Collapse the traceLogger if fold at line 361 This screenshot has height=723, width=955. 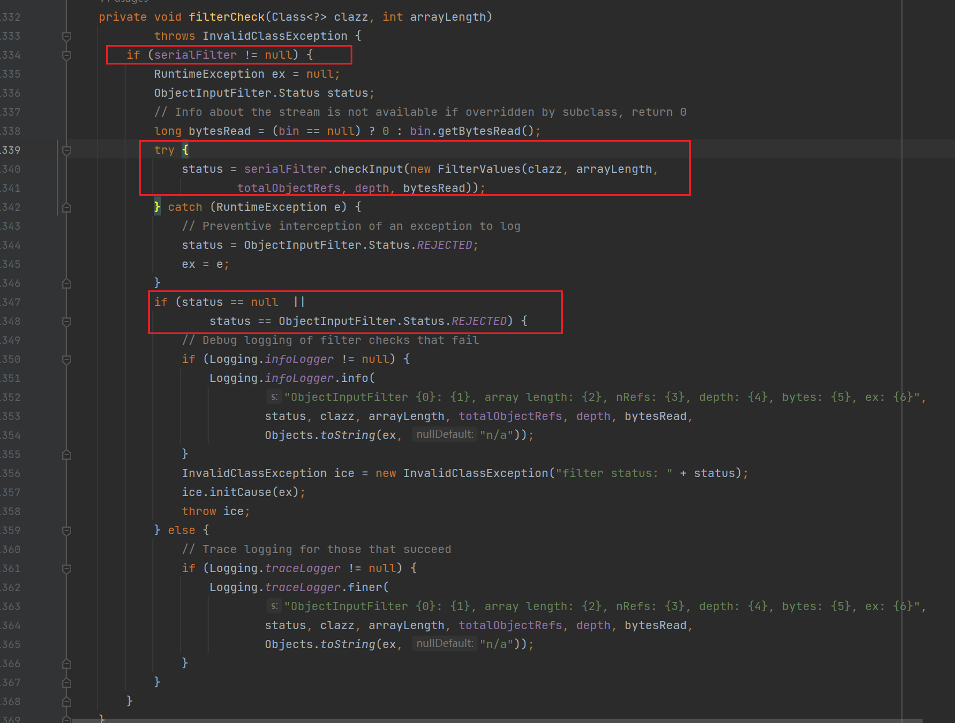pyautogui.click(x=66, y=569)
